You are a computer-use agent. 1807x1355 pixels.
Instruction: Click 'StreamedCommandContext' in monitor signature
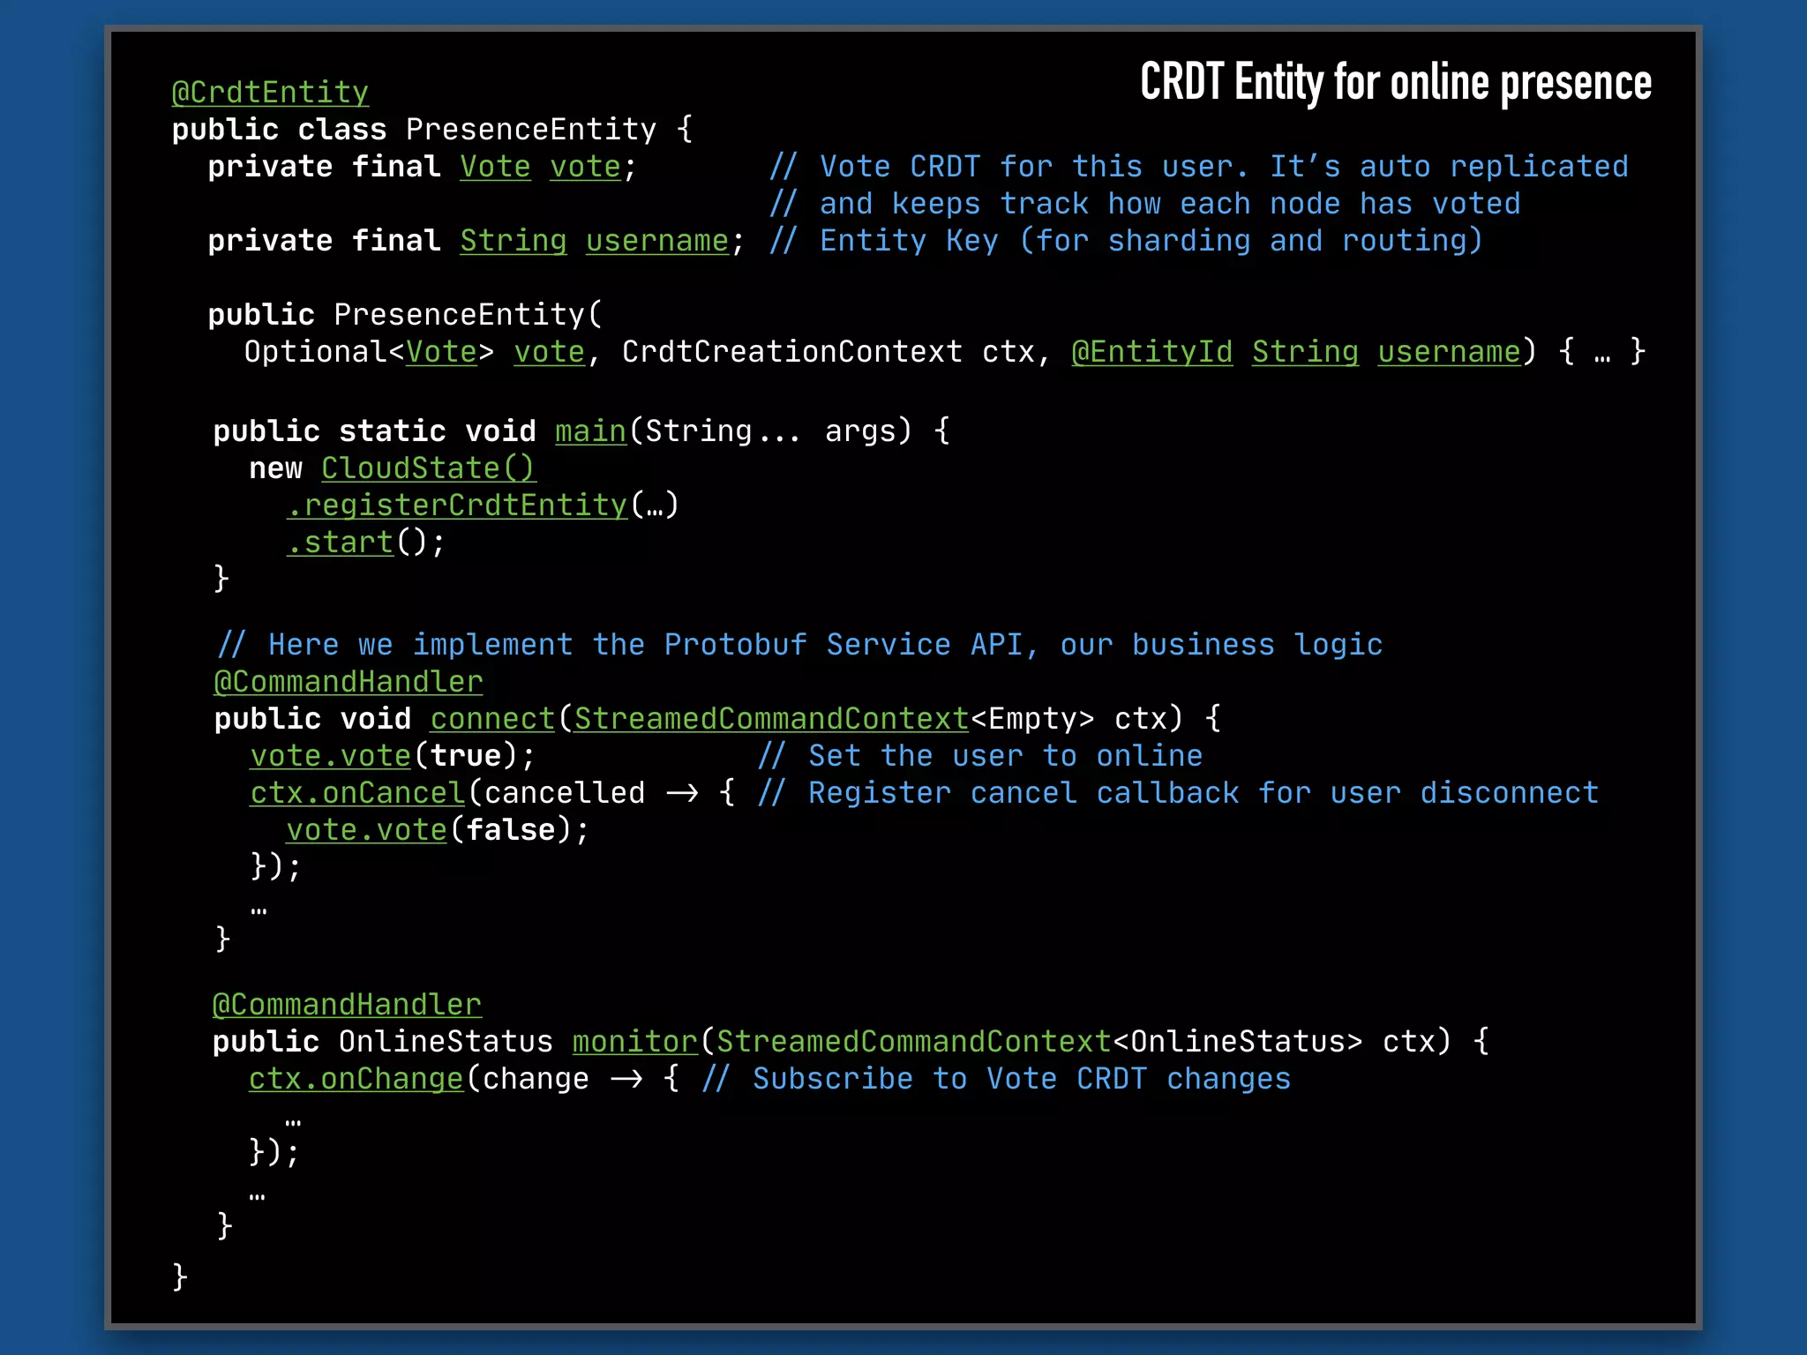pos(913,1042)
